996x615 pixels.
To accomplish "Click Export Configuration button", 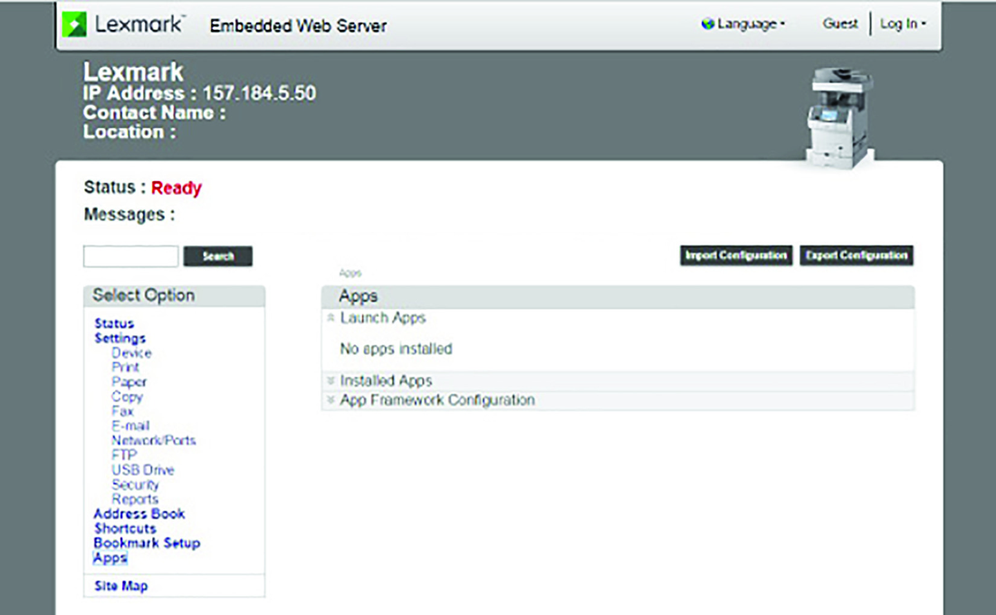I will 857,255.
